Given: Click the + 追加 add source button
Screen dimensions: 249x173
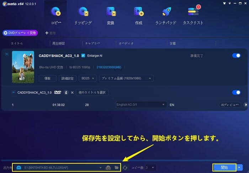Looking at the screenshot, I should (51, 33).
